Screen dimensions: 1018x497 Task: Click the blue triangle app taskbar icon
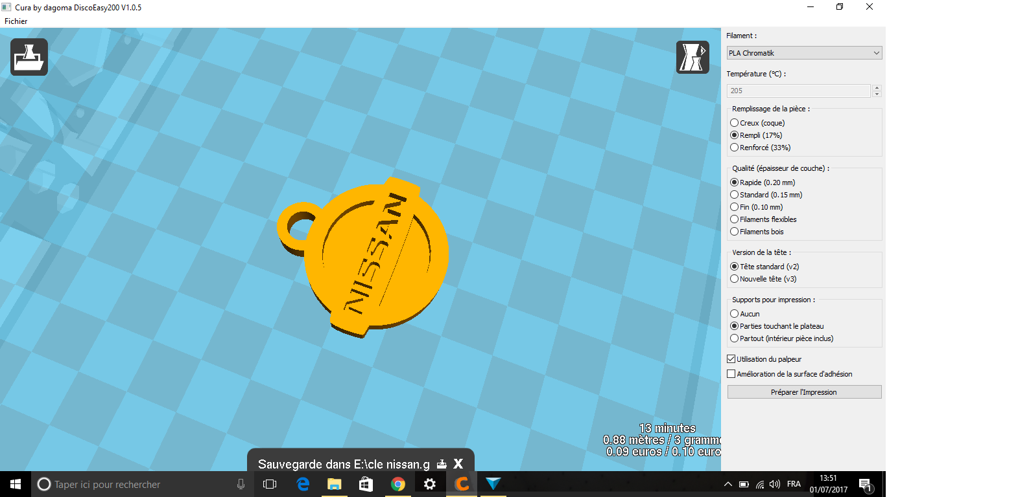[493, 484]
